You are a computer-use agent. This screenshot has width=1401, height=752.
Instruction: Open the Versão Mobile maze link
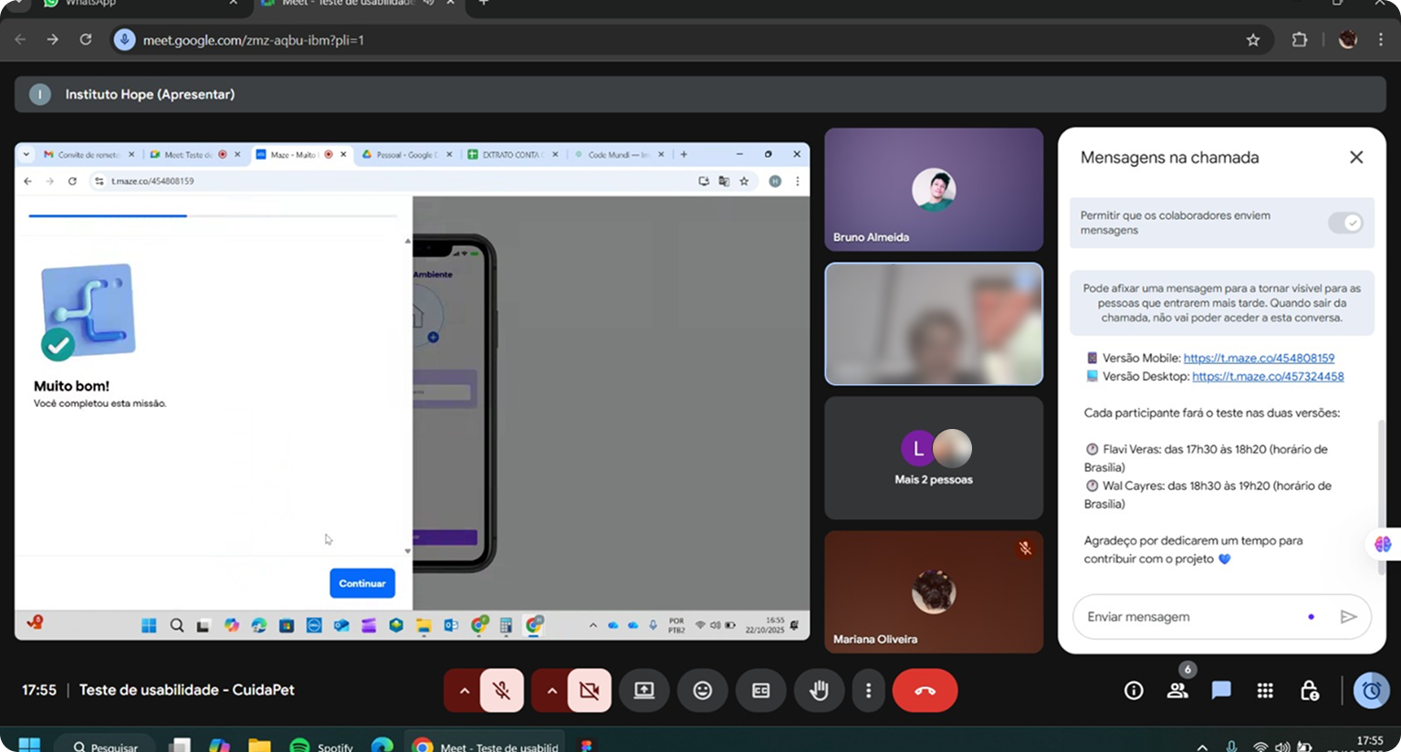[1259, 358]
